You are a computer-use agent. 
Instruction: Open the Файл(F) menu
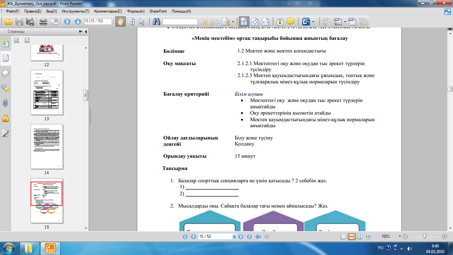point(13,11)
